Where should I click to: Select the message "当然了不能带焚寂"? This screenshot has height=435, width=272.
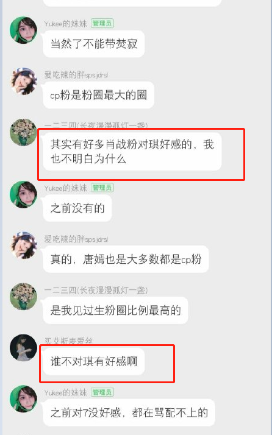tap(94, 44)
